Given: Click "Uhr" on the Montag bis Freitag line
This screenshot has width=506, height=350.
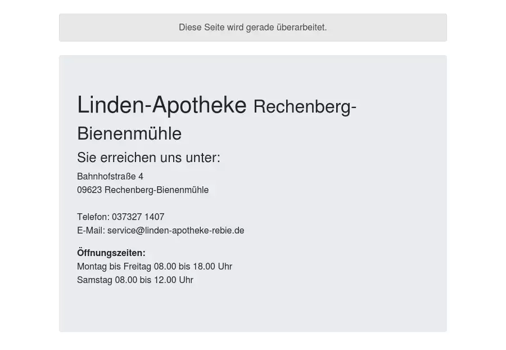Looking at the screenshot, I should tap(225, 267).
